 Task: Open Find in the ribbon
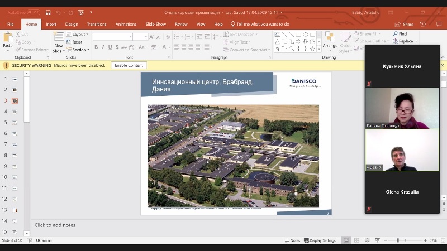pos(400,34)
